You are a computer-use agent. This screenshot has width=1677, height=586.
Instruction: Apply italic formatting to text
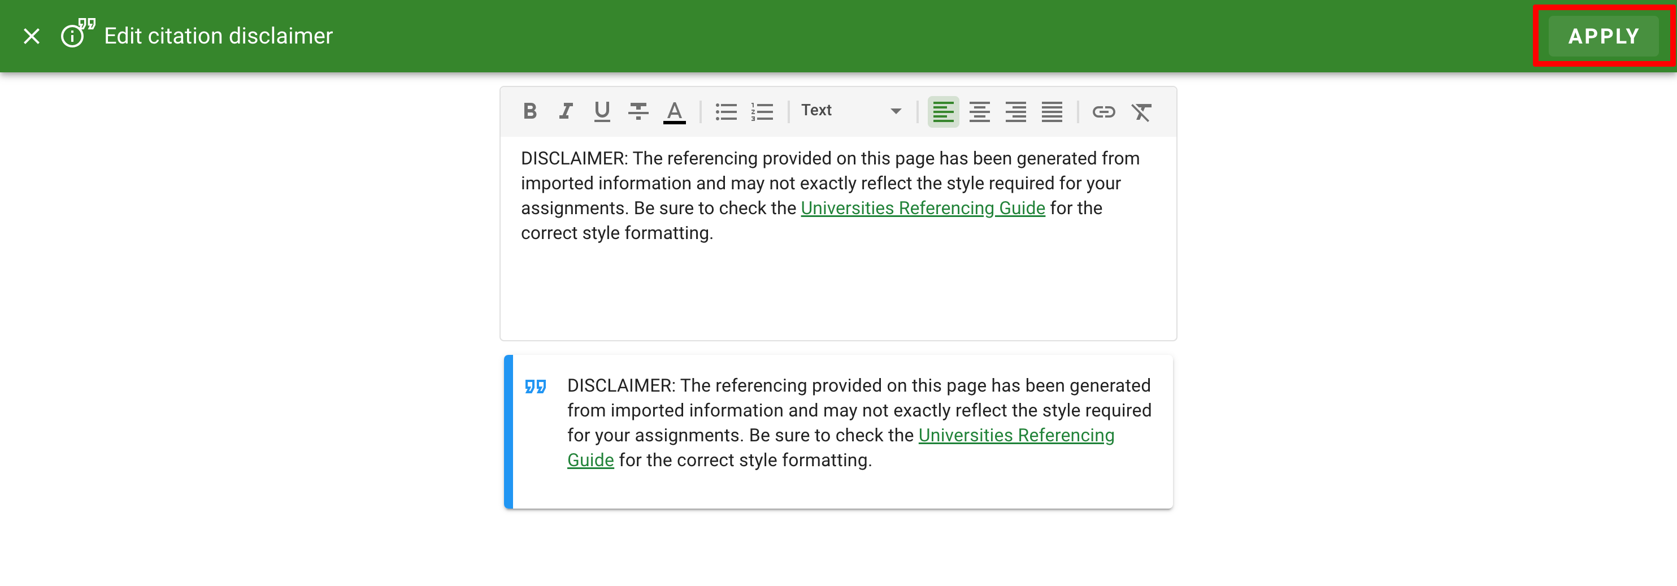(565, 111)
